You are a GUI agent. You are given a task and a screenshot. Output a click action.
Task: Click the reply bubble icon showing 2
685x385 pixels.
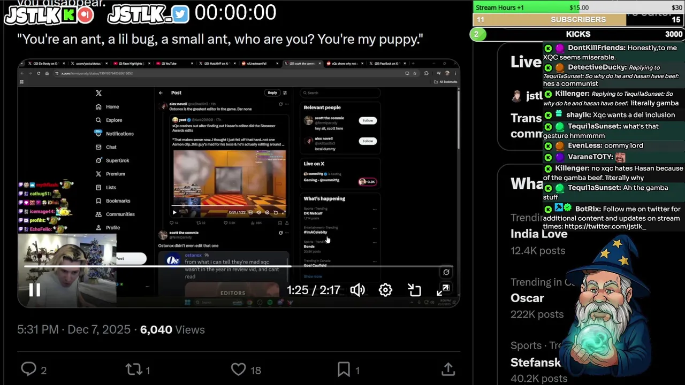28,369
